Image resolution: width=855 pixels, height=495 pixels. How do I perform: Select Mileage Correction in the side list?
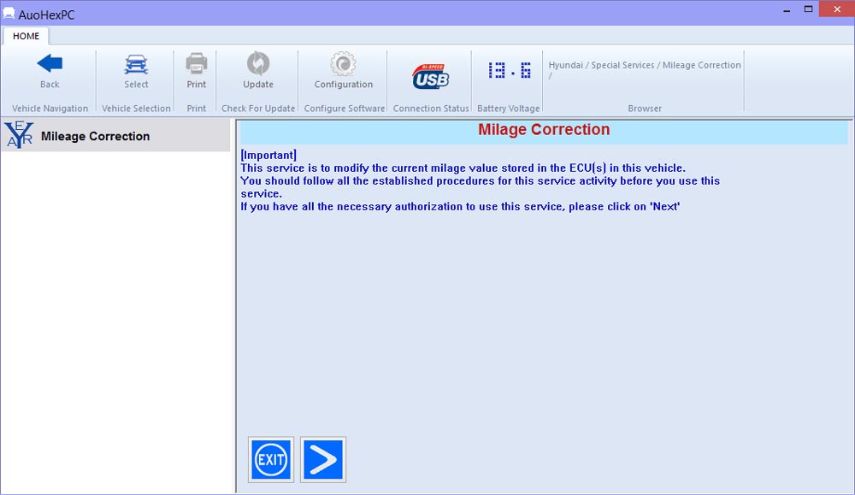95,137
